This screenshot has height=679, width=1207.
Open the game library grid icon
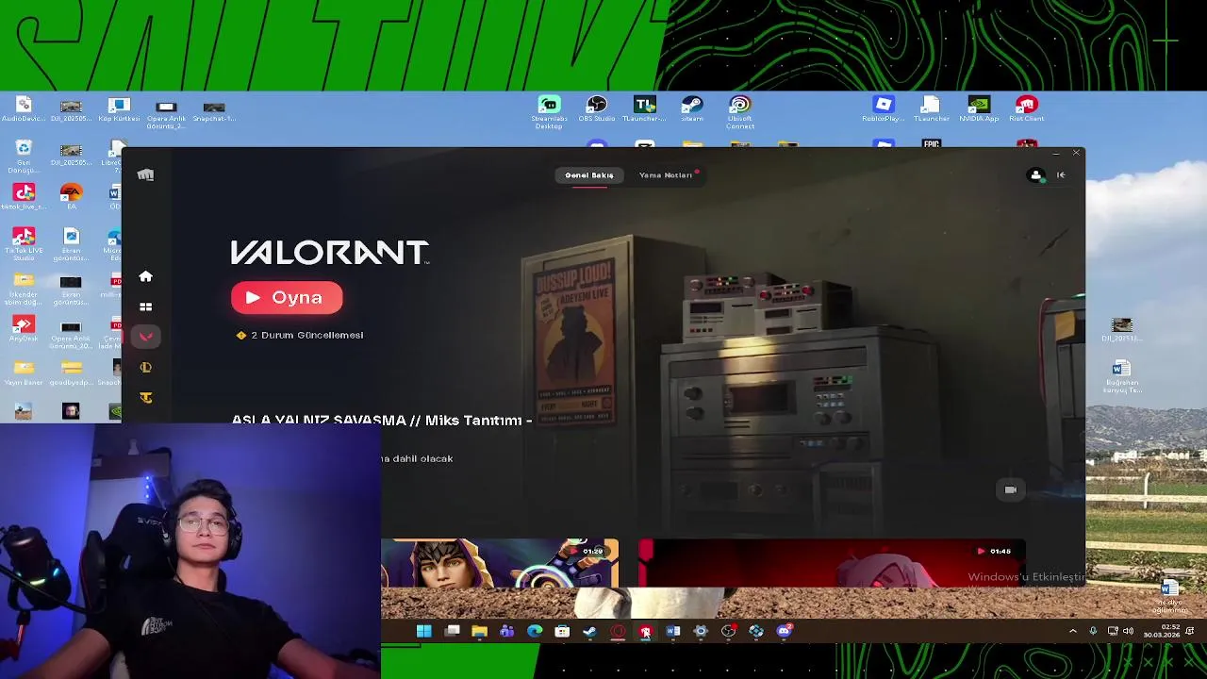[145, 306]
